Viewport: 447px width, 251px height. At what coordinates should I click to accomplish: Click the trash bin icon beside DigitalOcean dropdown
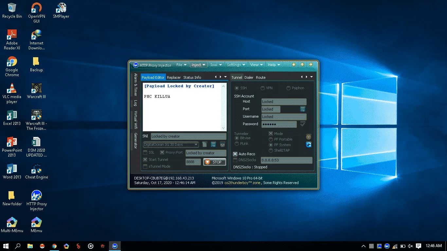[223, 144]
